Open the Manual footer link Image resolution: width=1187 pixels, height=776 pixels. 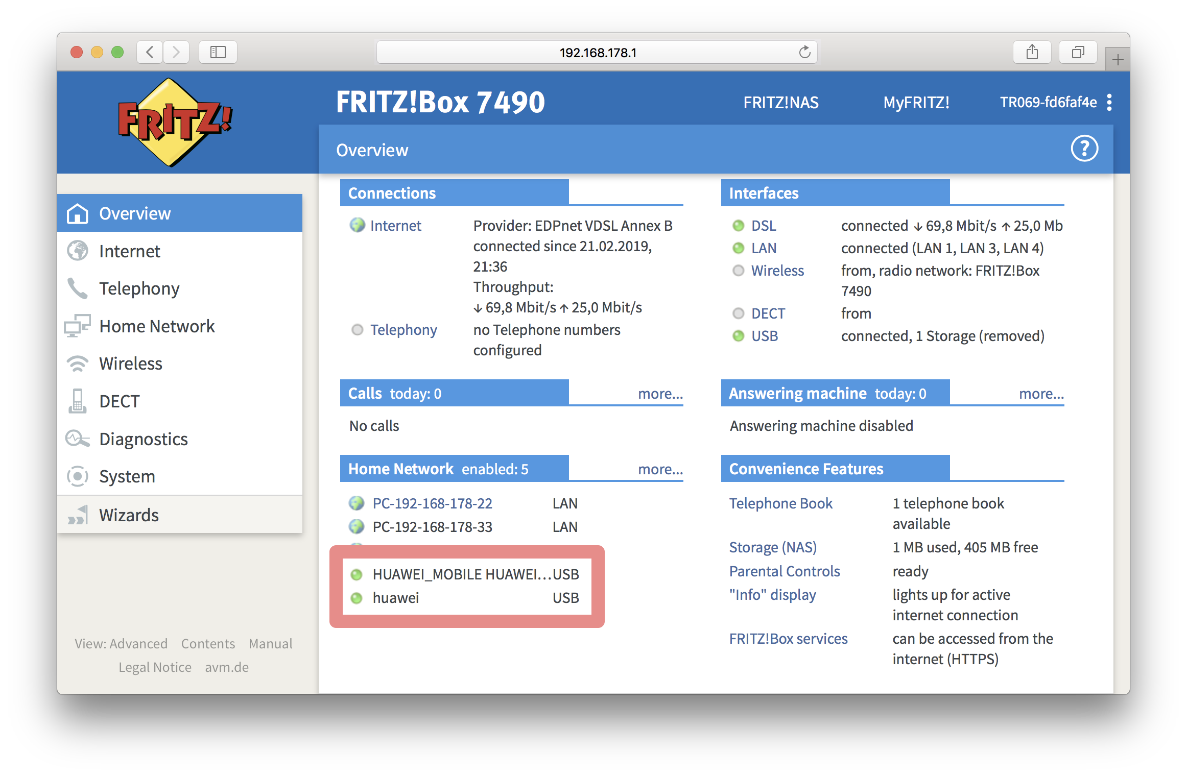tap(271, 644)
